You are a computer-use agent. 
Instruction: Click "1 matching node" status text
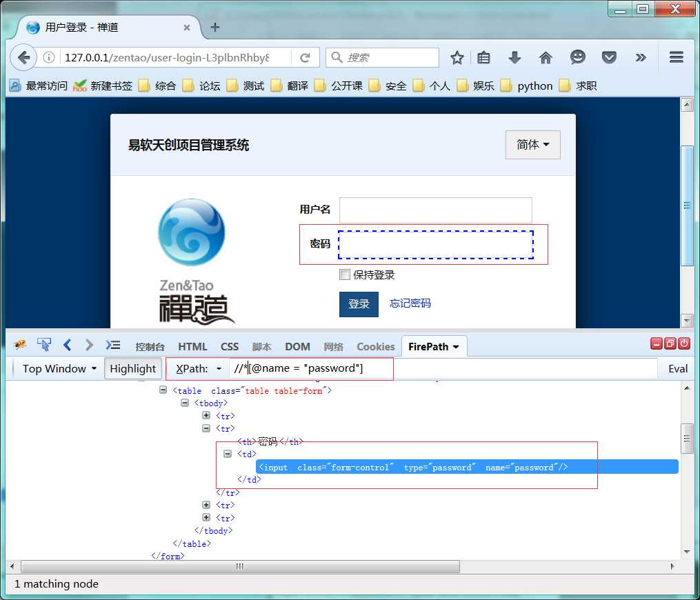57,583
